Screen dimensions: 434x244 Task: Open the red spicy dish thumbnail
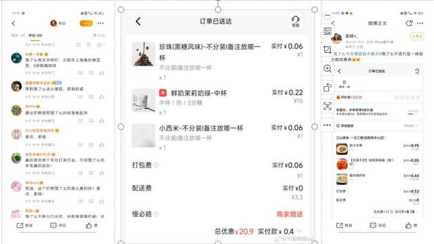(342, 164)
